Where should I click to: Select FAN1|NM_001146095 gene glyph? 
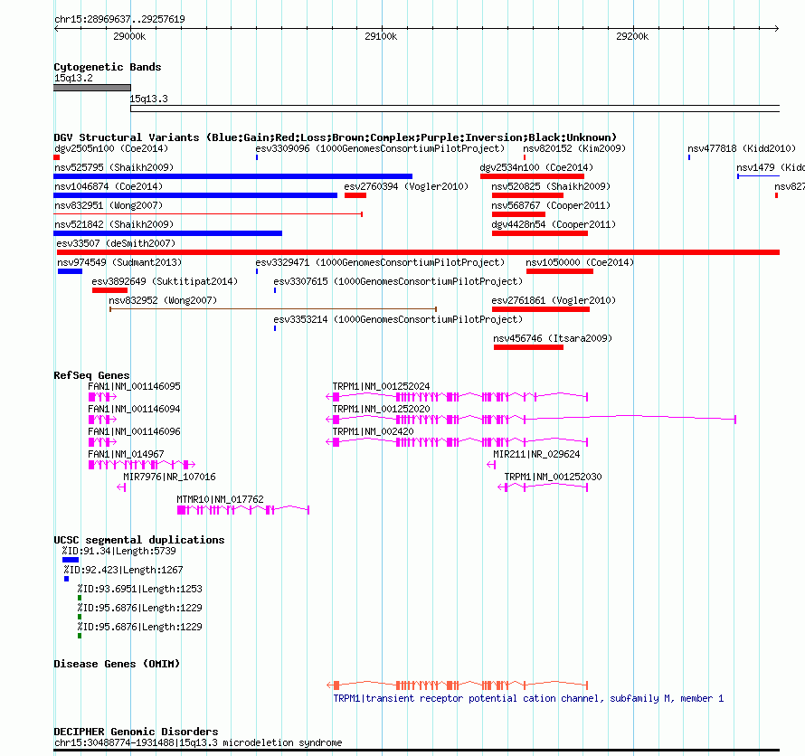[x=102, y=397]
